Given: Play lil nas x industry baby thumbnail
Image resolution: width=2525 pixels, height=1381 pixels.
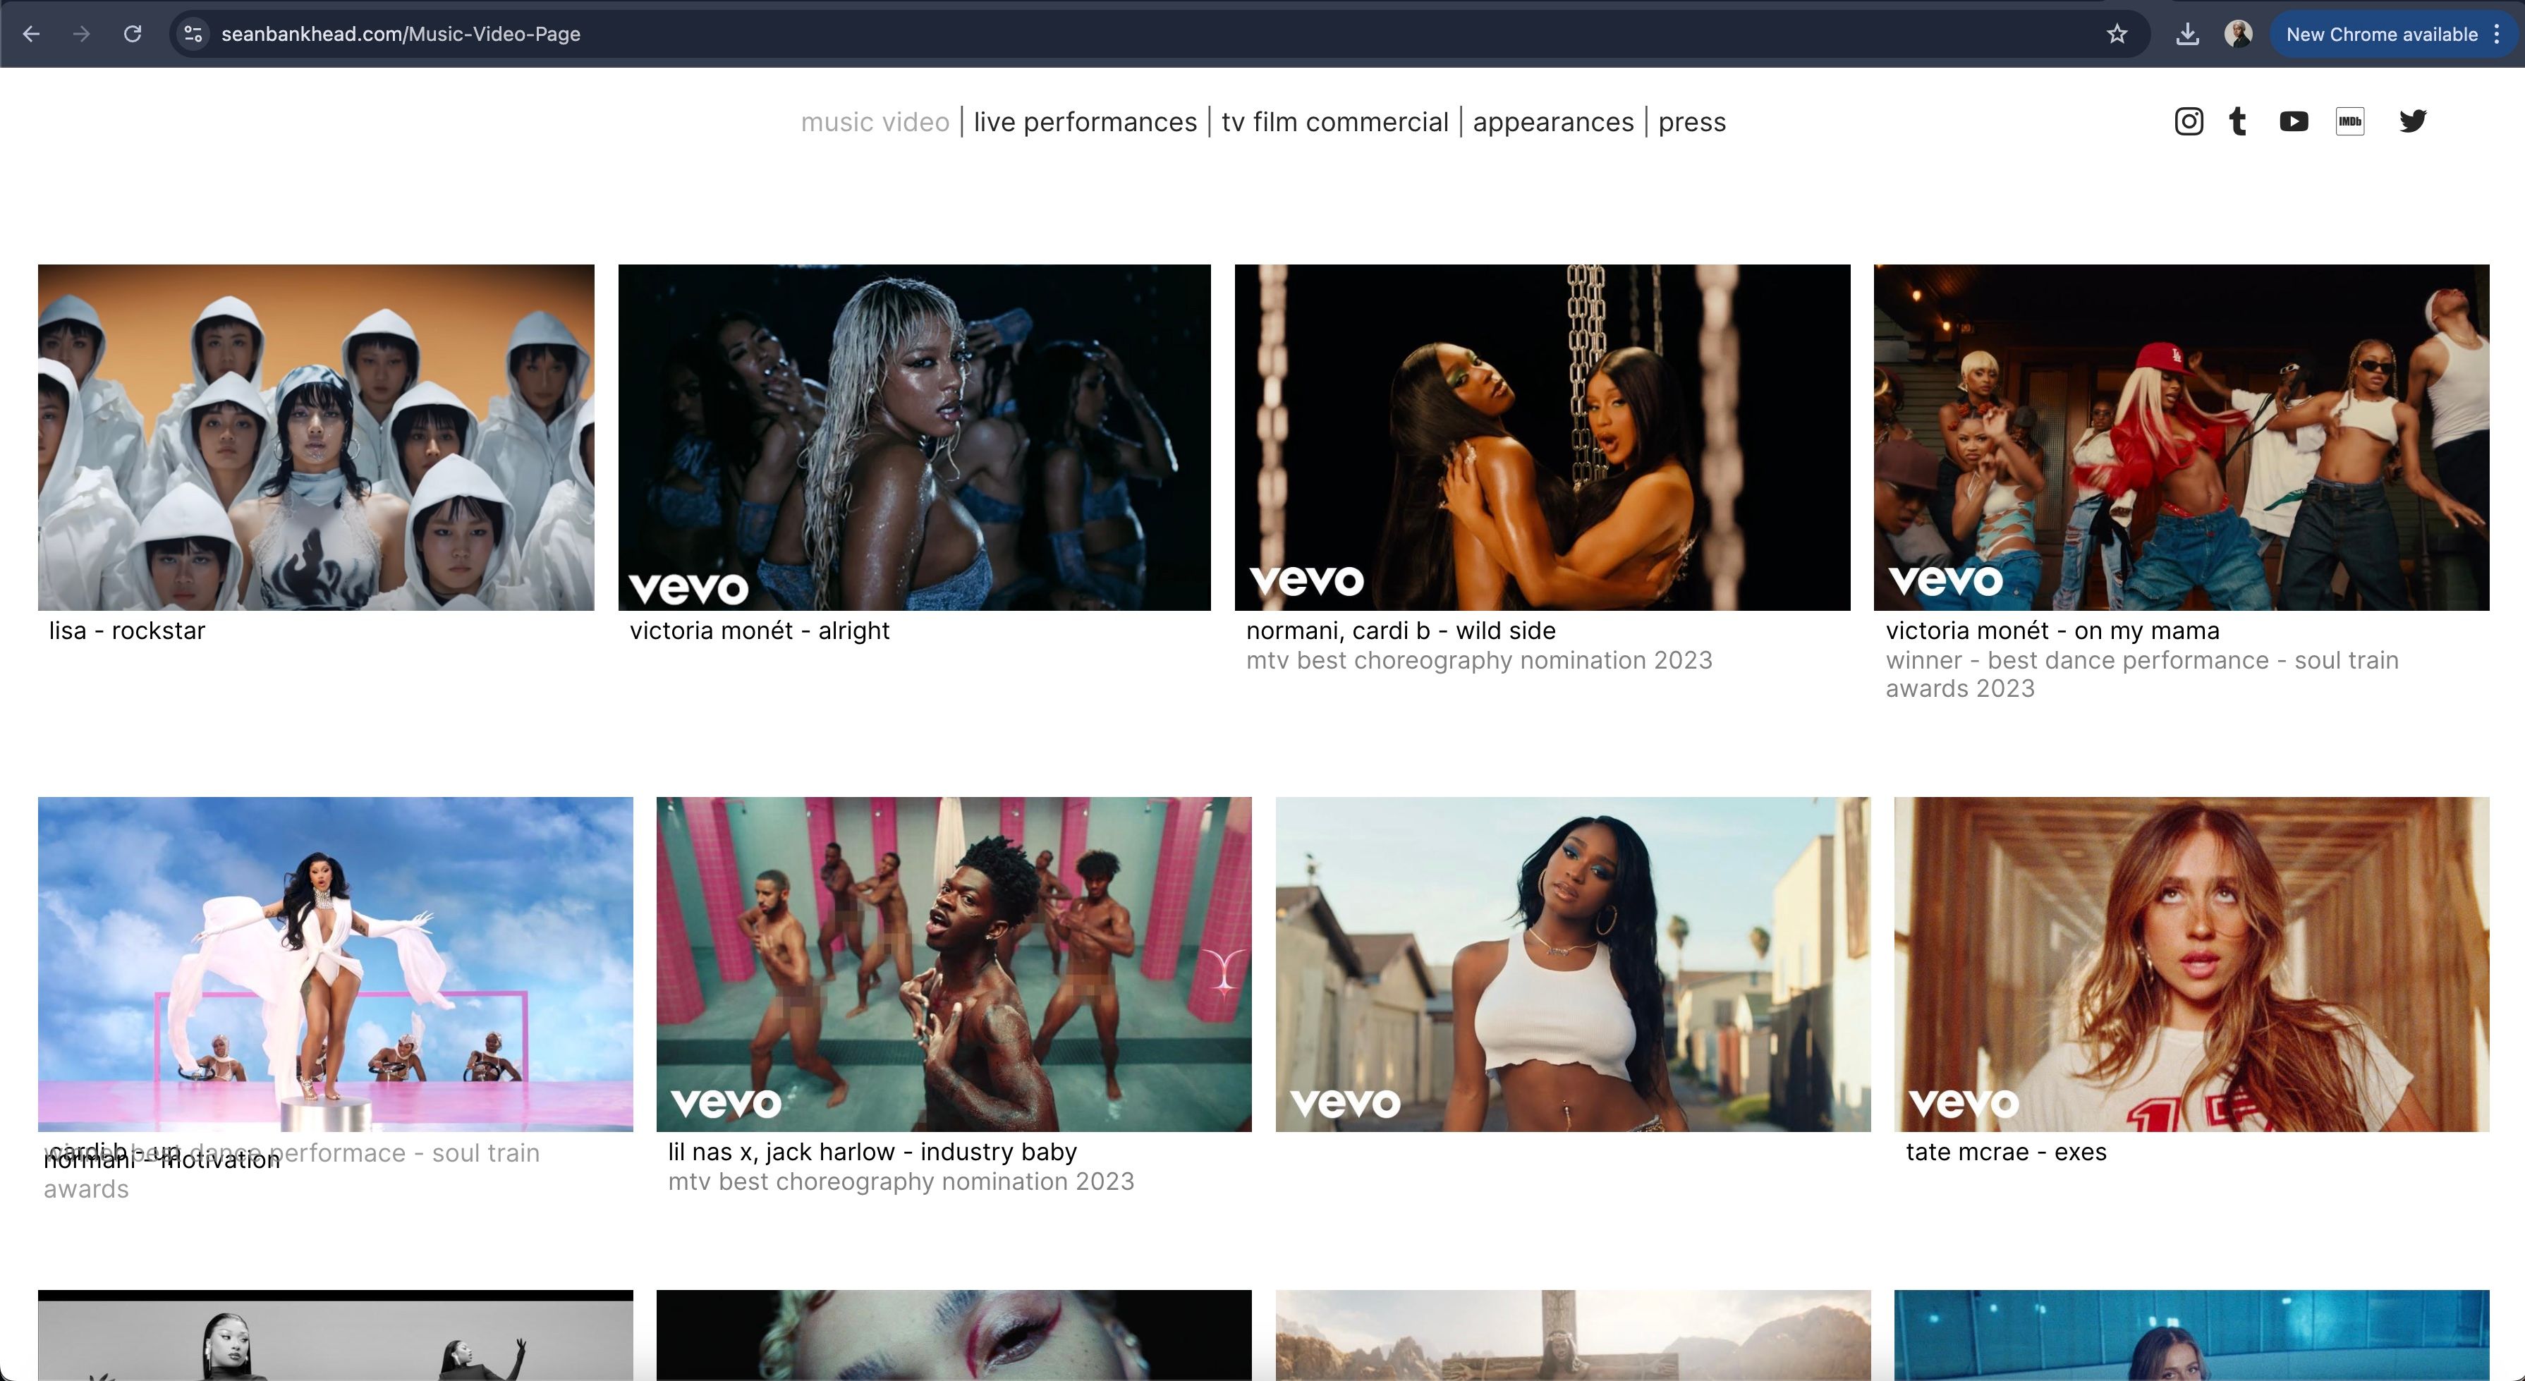Looking at the screenshot, I should (953, 963).
